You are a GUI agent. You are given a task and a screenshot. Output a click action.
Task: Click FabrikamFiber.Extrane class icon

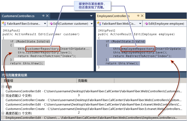[x=4, y=23]
